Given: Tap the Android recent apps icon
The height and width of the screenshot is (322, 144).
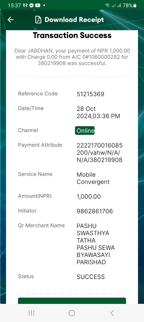Looking at the screenshot, I should (31, 313).
